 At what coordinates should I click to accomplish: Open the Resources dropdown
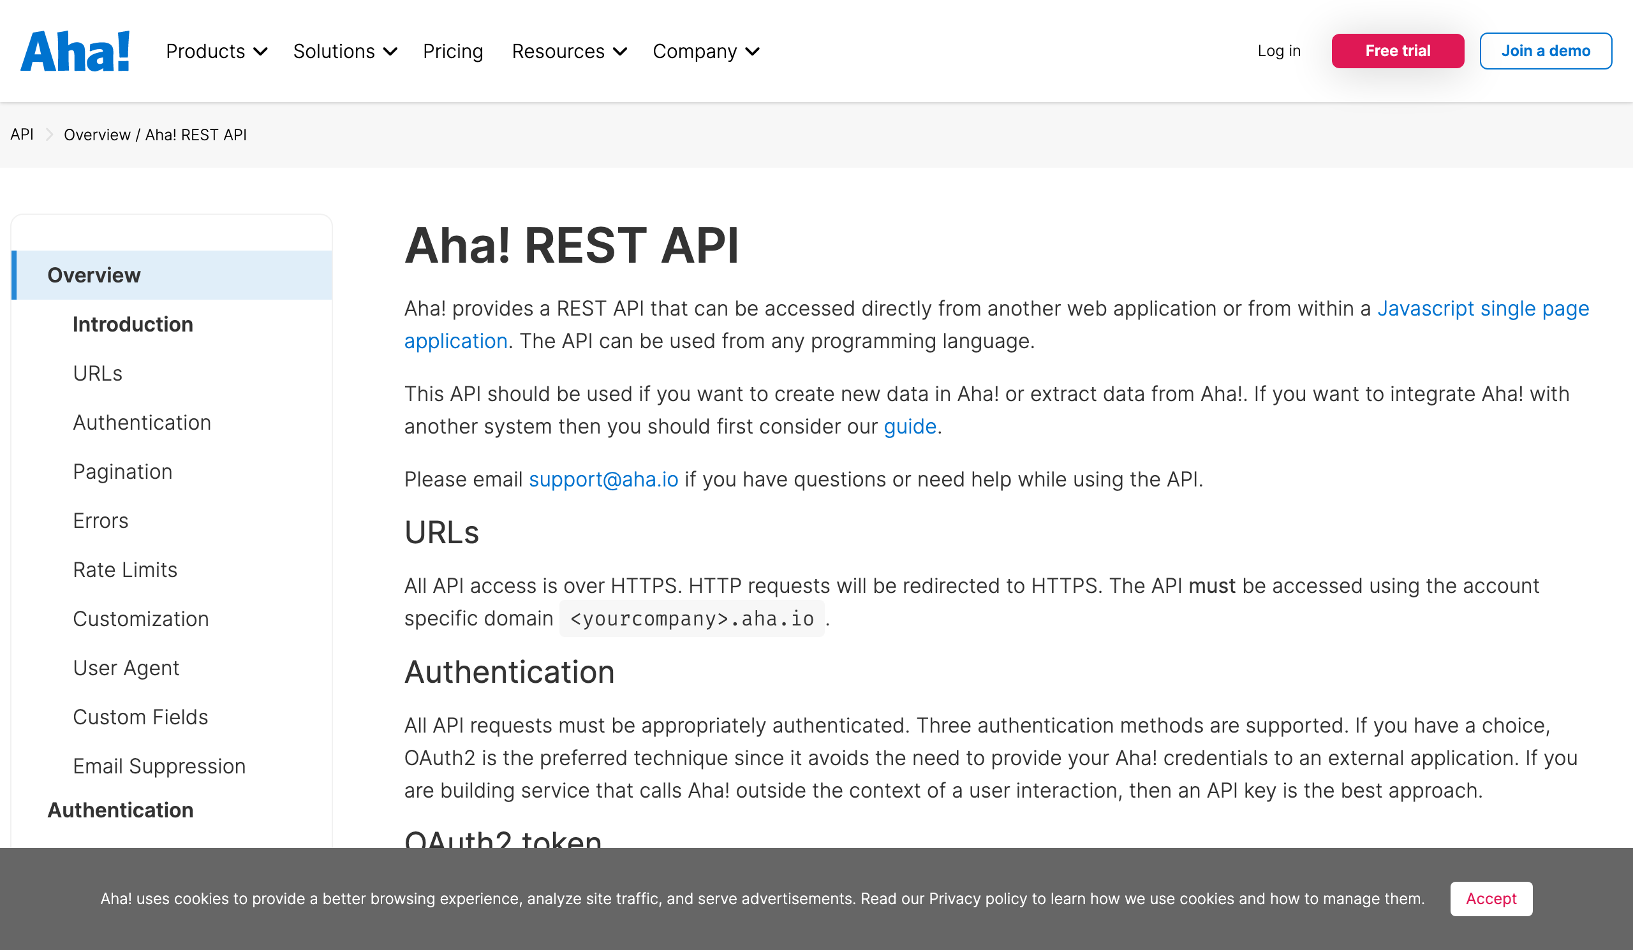569,51
